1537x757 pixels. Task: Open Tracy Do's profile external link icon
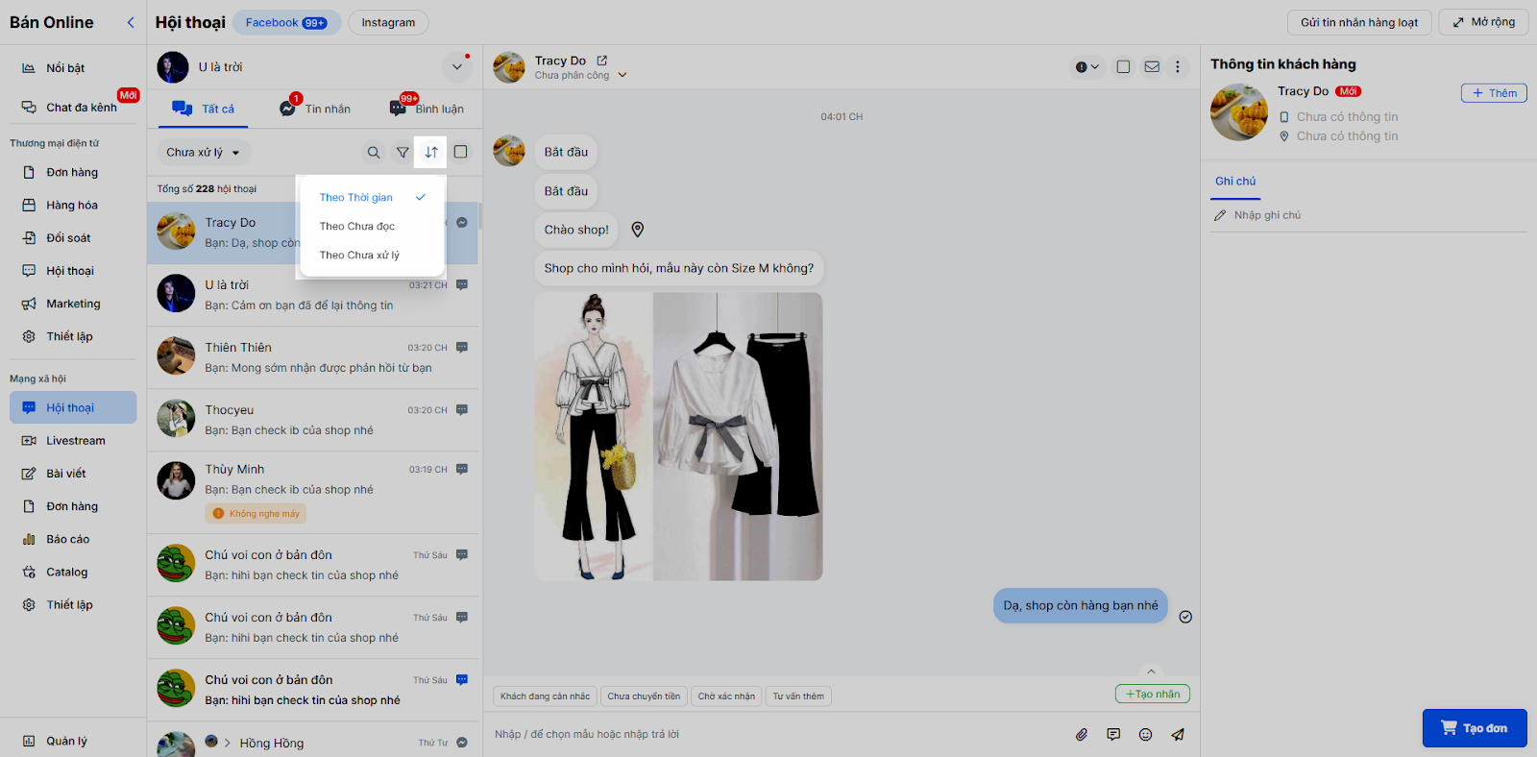pyautogui.click(x=602, y=61)
